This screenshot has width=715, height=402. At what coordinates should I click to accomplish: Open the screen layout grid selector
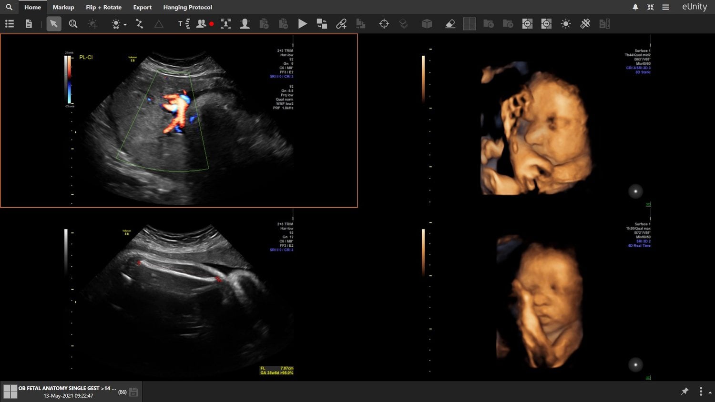coord(470,24)
